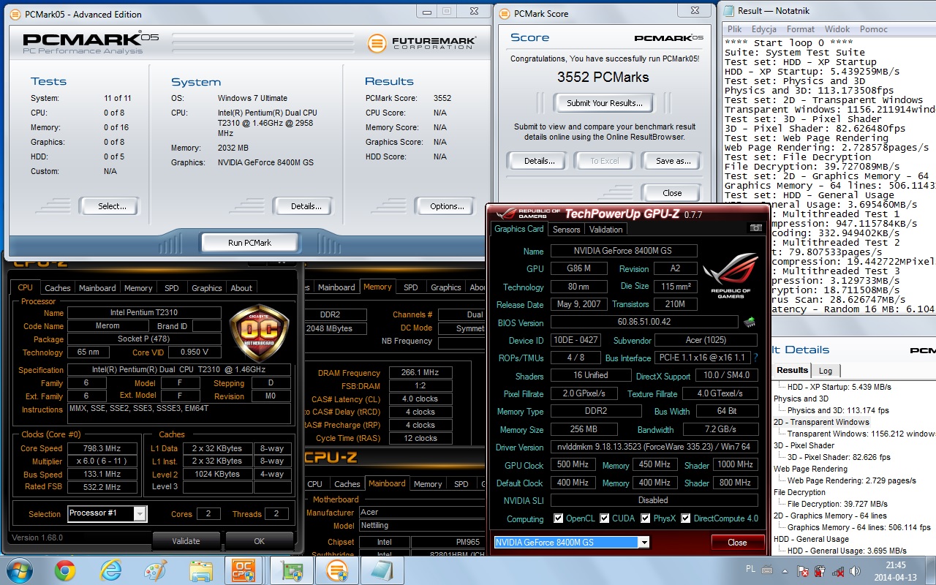Click the Validate button in CPU-Z
Viewport: 936px width, 585px height.
pyautogui.click(x=186, y=541)
